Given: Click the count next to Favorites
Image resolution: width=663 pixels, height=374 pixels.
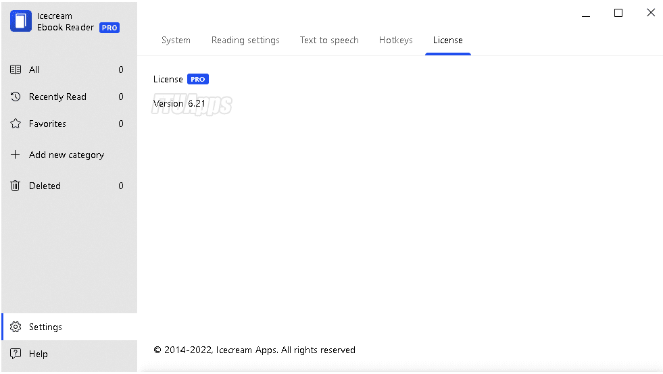Looking at the screenshot, I should tap(121, 124).
